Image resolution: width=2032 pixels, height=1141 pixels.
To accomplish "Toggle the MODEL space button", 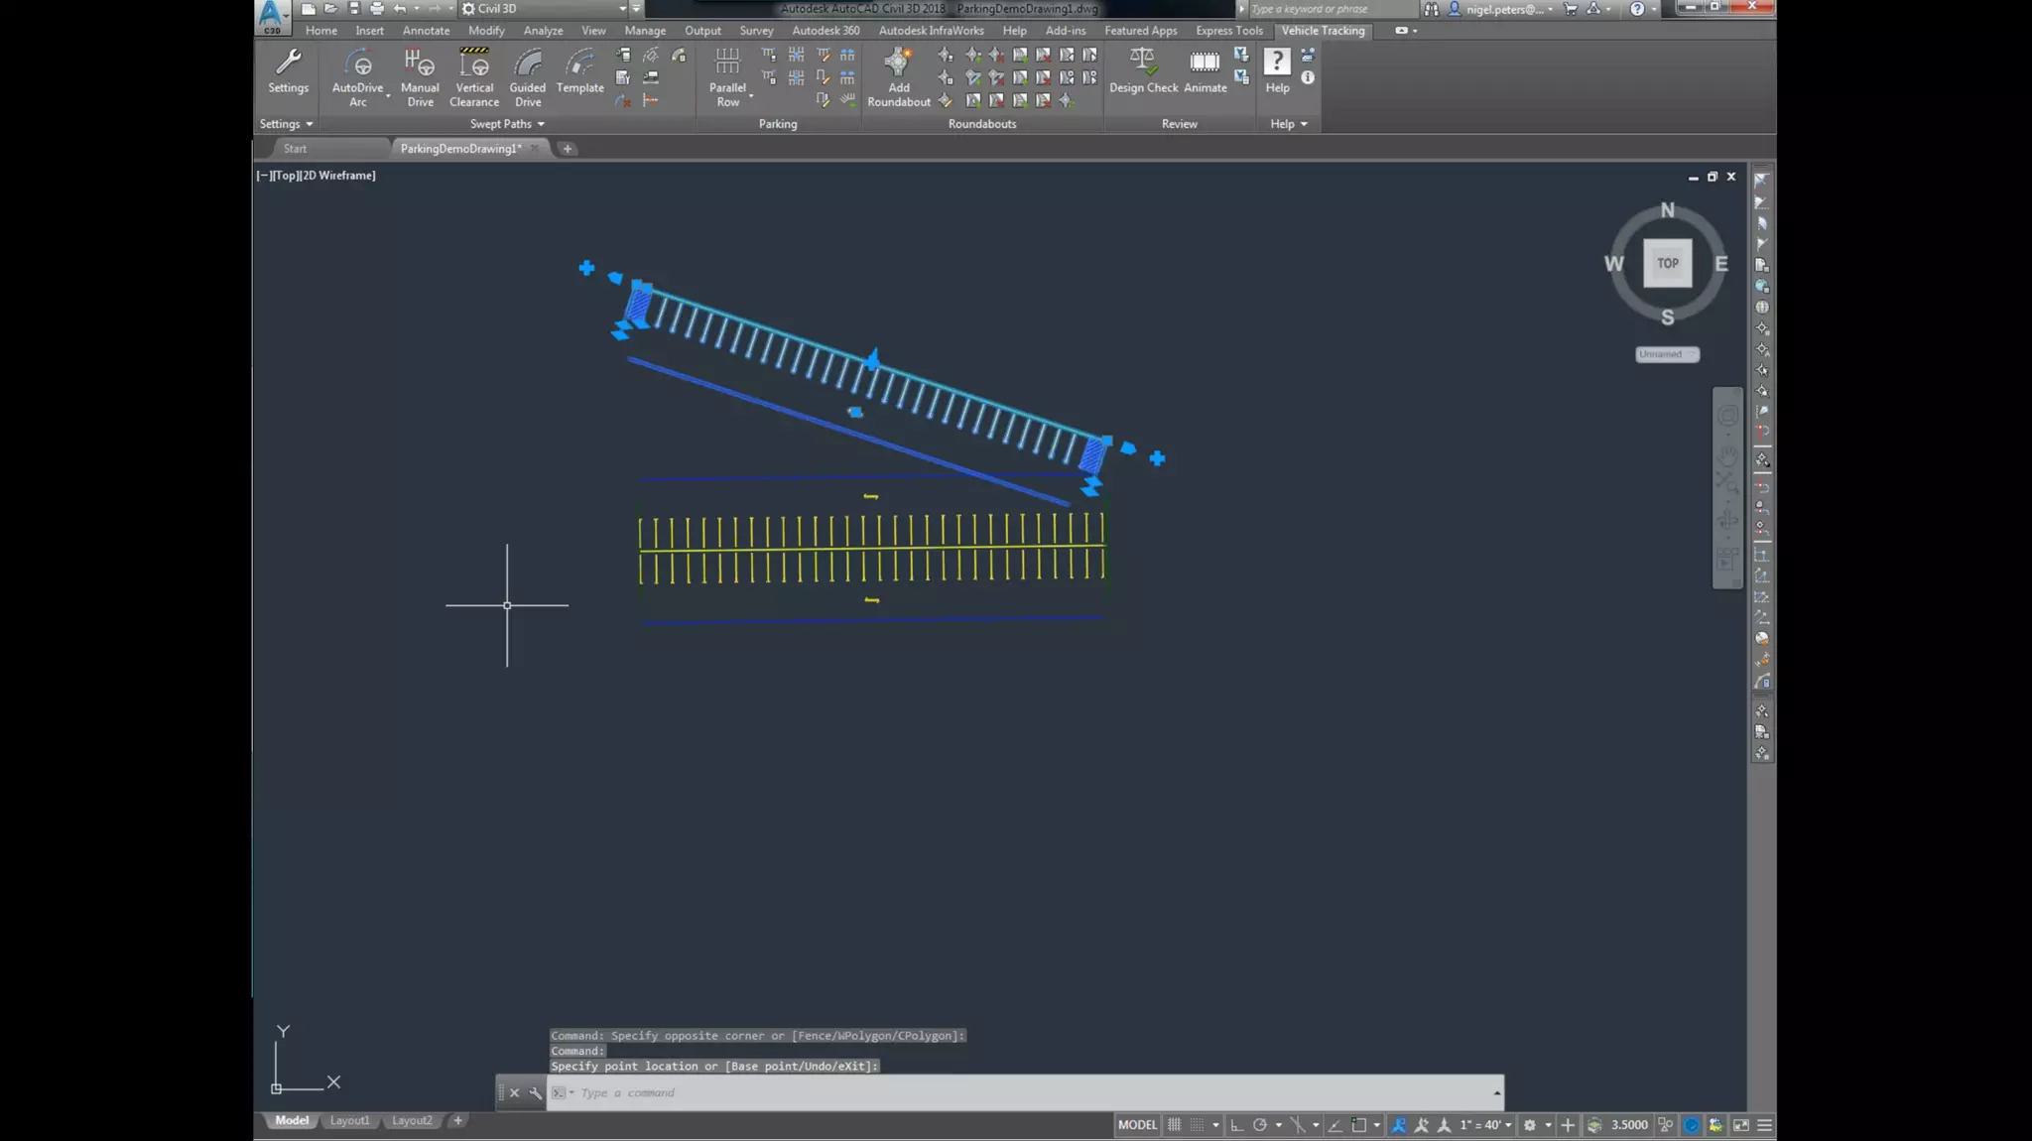I will click(1137, 1124).
